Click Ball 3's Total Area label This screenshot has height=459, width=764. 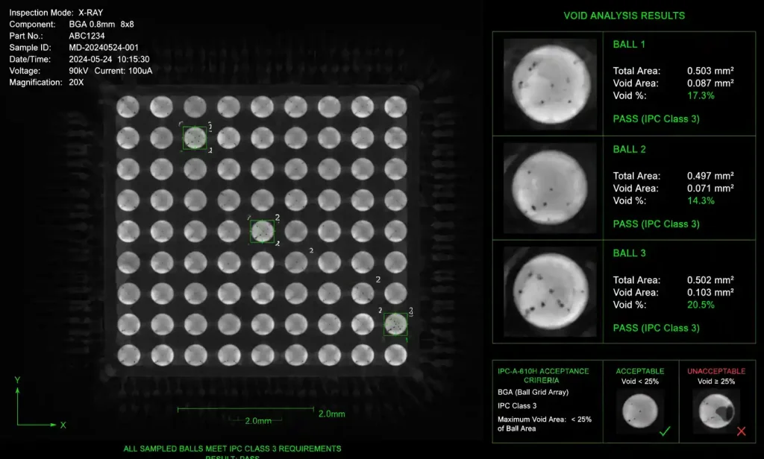[x=637, y=280]
